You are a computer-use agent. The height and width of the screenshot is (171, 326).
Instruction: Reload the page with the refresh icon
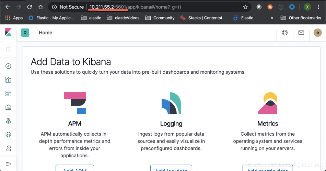click(30, 7)
